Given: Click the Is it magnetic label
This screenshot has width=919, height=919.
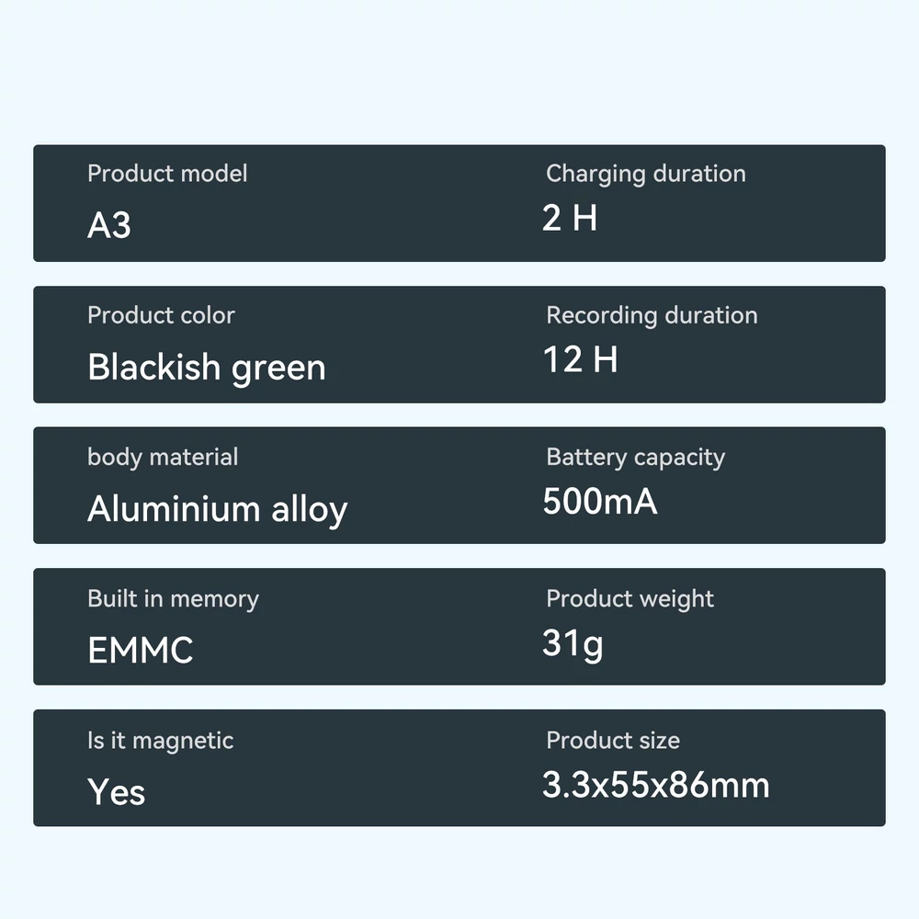Looking at the screenshot, I should 161,741.
